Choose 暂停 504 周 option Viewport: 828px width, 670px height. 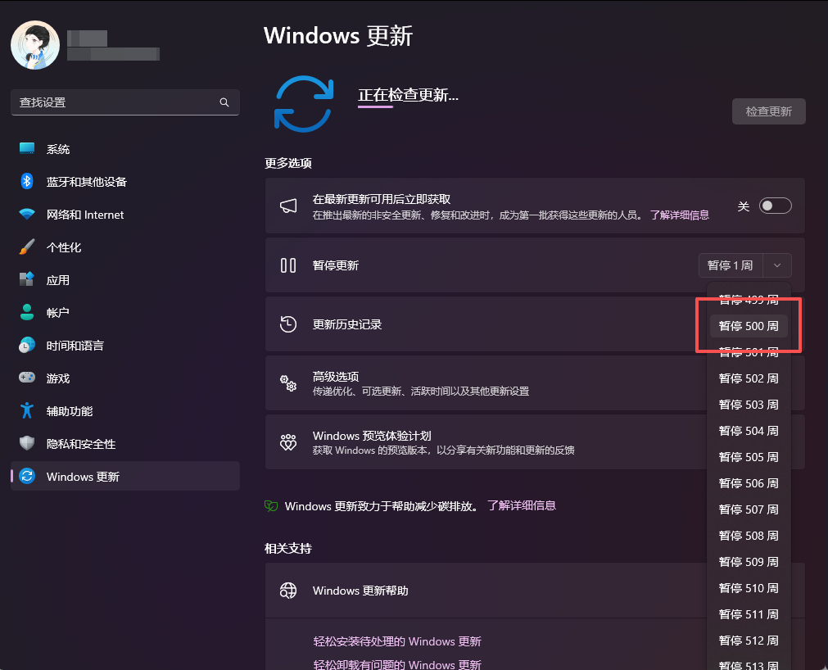click(x=748, y=430)
